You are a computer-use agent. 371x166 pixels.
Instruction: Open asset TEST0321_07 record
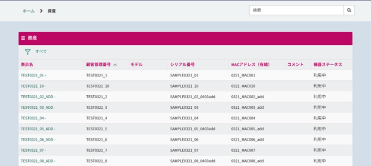click(x=32, y=150)
